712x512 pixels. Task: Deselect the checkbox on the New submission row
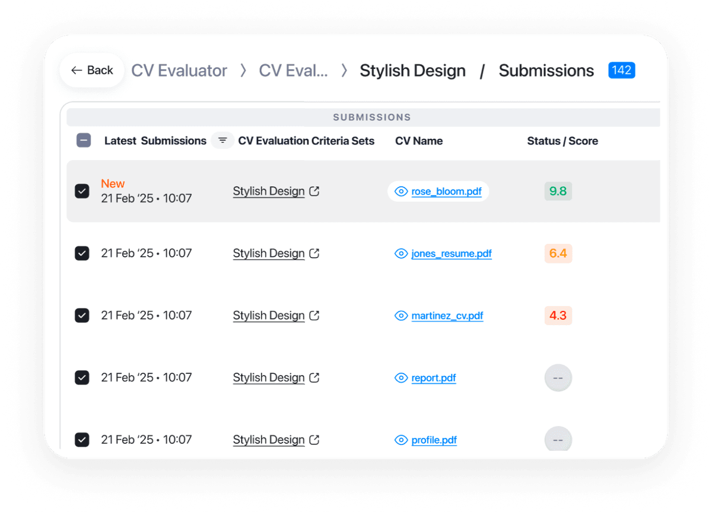82,191
